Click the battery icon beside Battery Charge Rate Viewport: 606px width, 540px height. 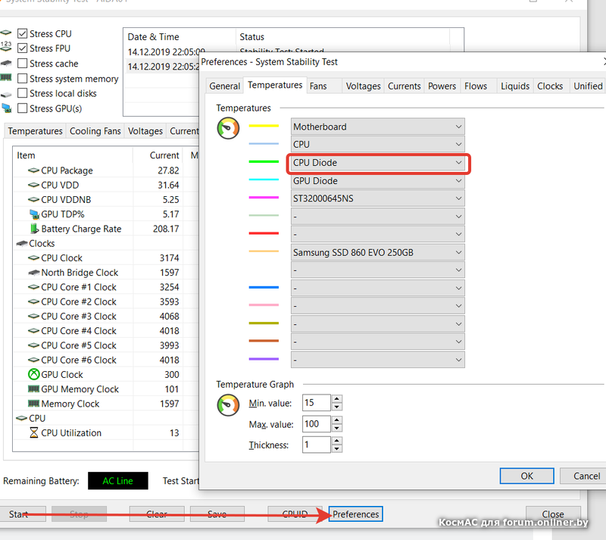[33, 229]
